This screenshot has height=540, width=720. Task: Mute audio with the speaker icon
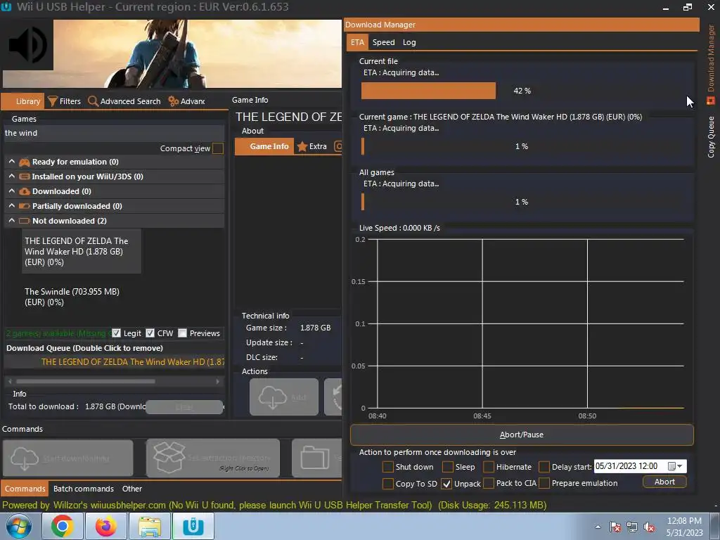coord(27,45)
